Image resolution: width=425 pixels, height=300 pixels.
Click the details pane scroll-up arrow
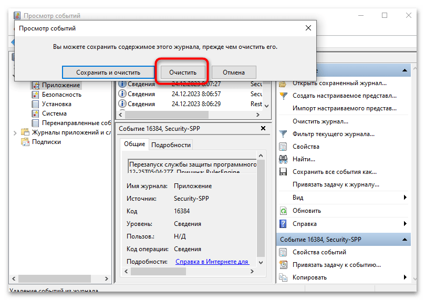click(x=261, y=156)
